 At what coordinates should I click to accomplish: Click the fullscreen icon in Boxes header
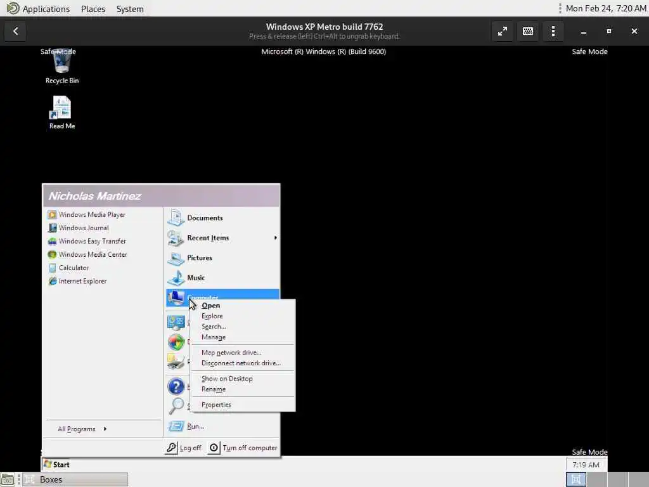503,32
